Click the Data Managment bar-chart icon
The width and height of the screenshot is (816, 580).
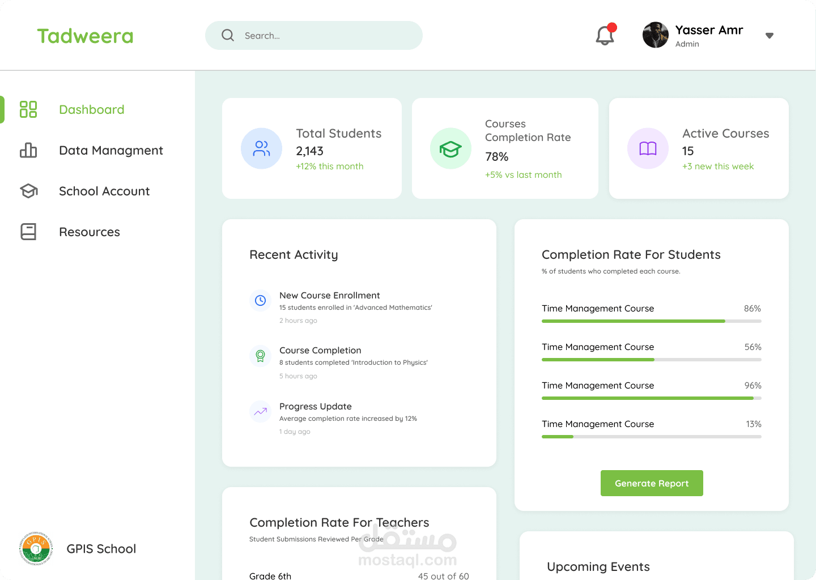(x=28, y=150)
